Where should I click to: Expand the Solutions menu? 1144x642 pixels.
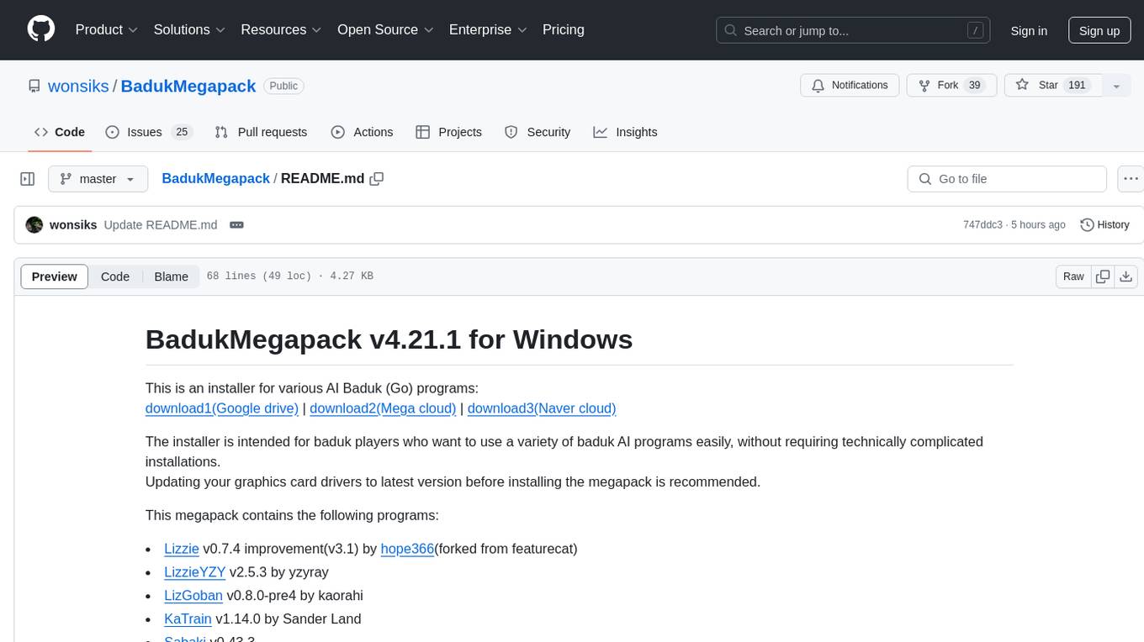tap(189, 29)
